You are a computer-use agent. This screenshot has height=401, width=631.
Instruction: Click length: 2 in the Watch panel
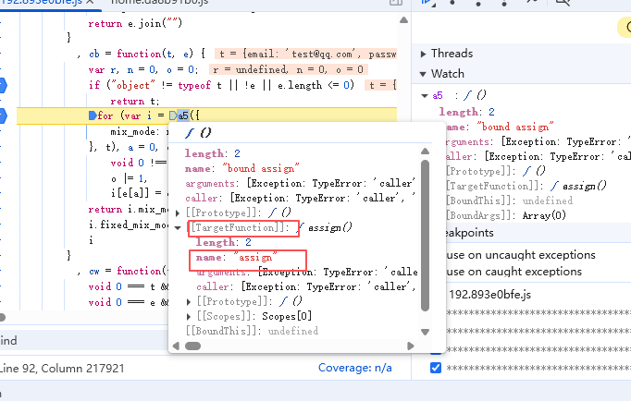(467, 112)
